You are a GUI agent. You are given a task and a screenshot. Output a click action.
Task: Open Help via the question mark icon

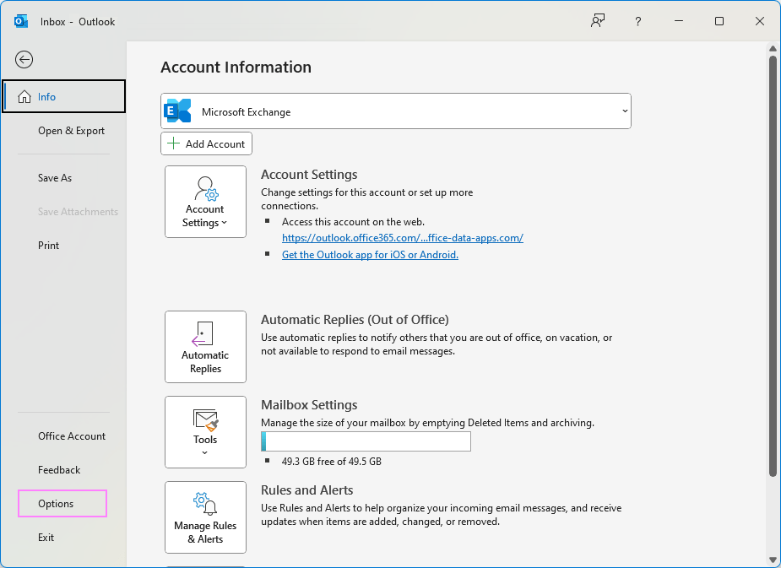638,21
